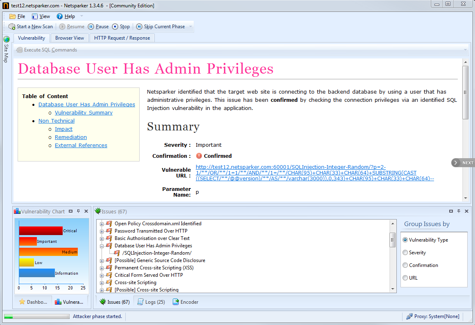
Task: Click the report vertical scrollbar thumb
Action: click(465, 92)
